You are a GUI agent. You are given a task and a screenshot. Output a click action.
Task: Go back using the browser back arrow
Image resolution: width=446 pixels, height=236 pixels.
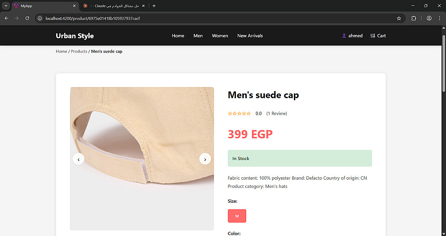6,18
